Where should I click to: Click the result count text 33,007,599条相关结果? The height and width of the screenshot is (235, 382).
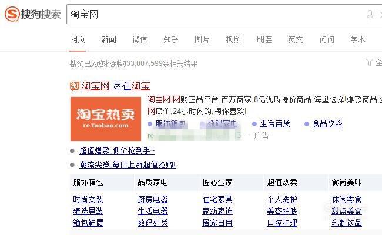[x=162, y=64]
